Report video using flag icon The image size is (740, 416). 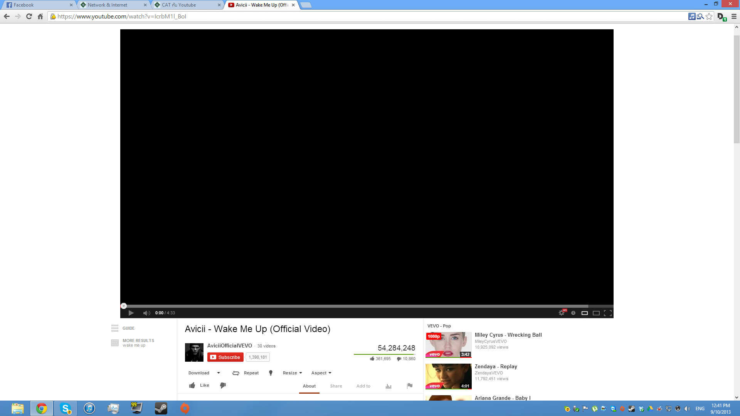coord(410,386)
